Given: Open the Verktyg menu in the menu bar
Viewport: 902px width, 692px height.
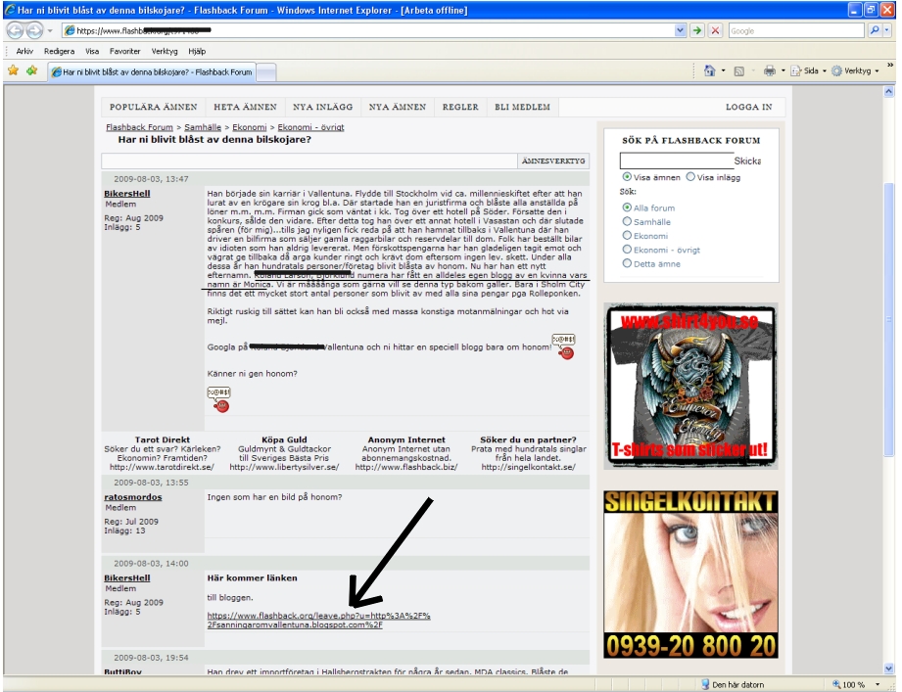Looking at the screenshot, I should [165, 51].
